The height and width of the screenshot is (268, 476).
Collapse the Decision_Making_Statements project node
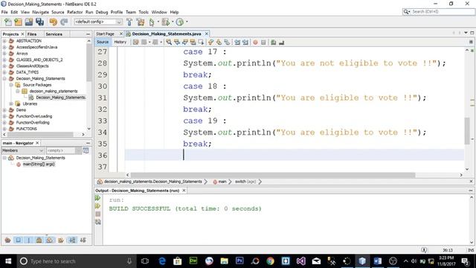(4, 79)
